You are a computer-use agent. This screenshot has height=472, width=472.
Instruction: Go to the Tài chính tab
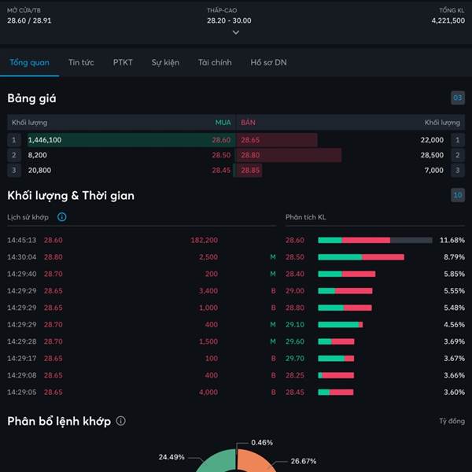[215, 63]
